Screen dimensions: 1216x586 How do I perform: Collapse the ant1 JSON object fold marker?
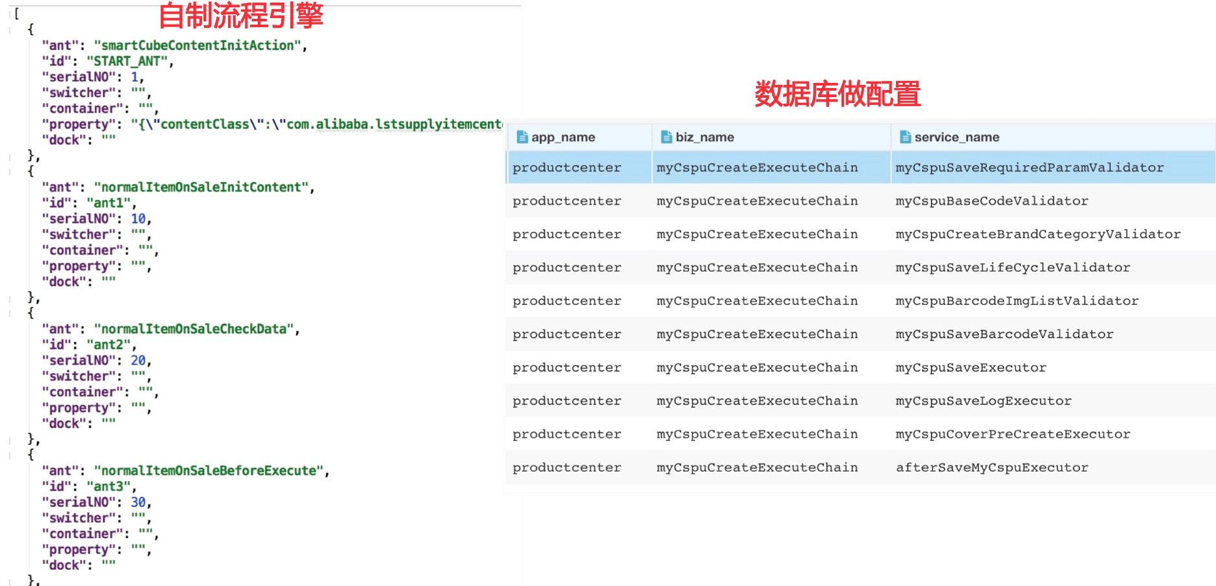[x=8, y=170]
